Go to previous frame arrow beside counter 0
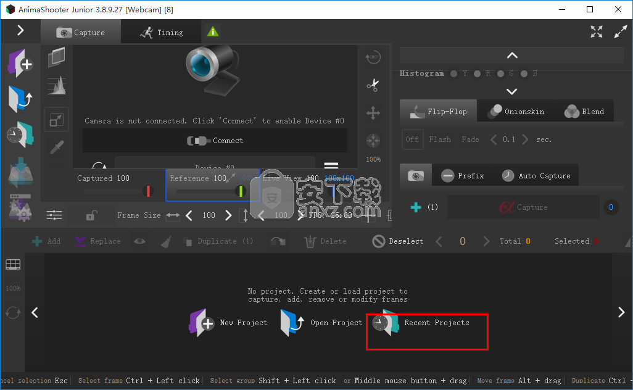The width and height of the screenshot is (633, 390). (439, 241)
